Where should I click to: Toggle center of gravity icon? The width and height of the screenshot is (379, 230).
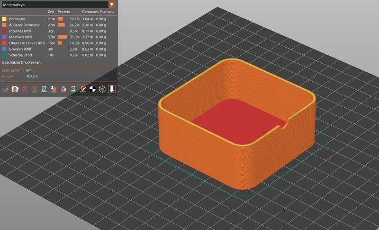[92, 89]
